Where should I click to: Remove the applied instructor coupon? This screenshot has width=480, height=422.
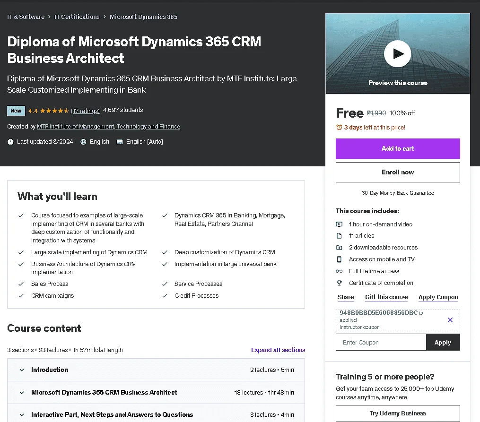point(450,320)
